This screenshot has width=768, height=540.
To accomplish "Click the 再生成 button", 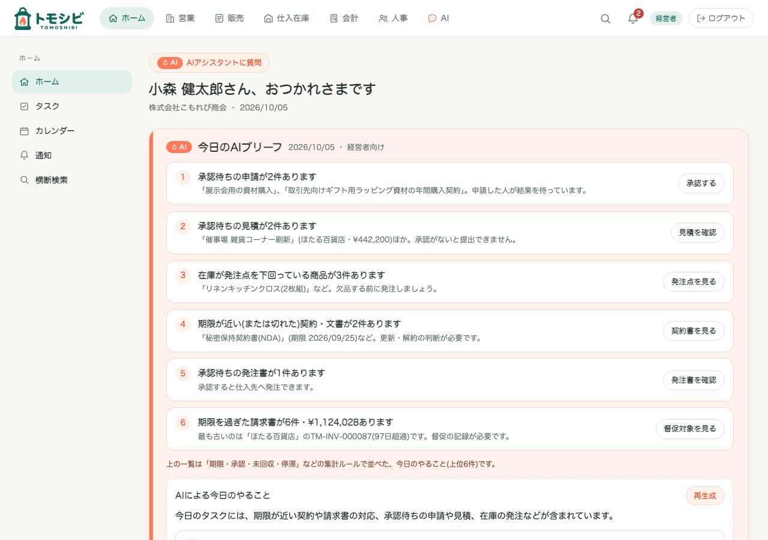I will click(x=705, y=496).
